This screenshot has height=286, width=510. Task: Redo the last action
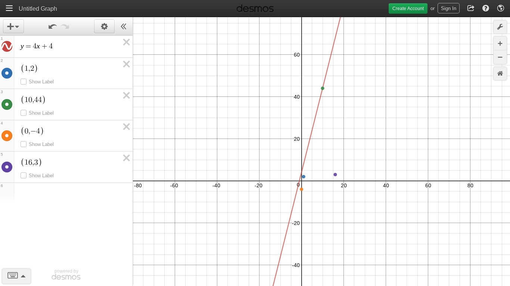coord(65,26)
